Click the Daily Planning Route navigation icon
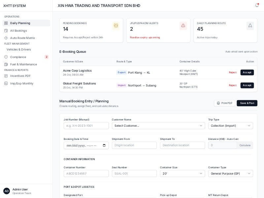The width and height of the screenshot is (264, 198). click(x=250, y=26)
